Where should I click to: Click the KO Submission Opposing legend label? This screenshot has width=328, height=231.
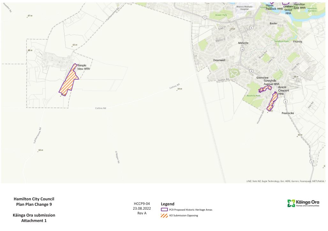coord(183,216)
